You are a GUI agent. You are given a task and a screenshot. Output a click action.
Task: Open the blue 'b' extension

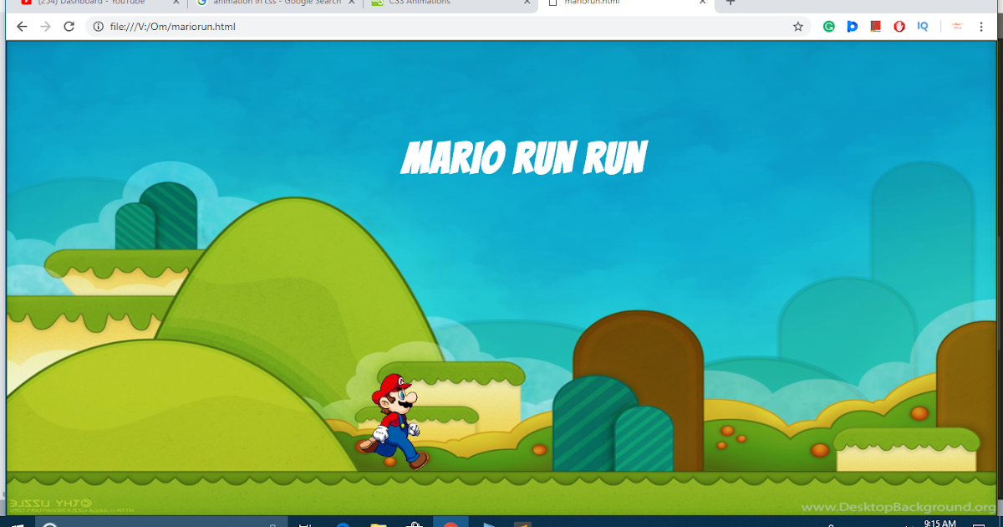click(852, 26)
